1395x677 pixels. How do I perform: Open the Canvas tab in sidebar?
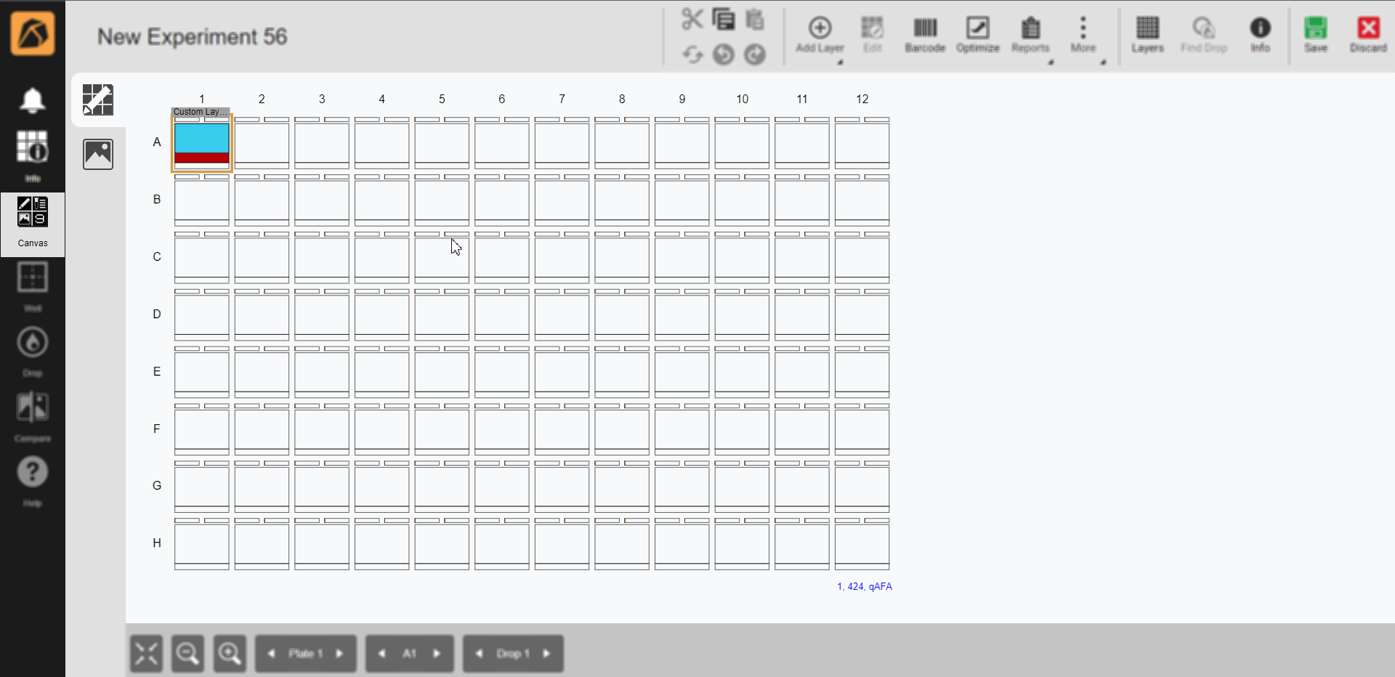tap(33, 224)
